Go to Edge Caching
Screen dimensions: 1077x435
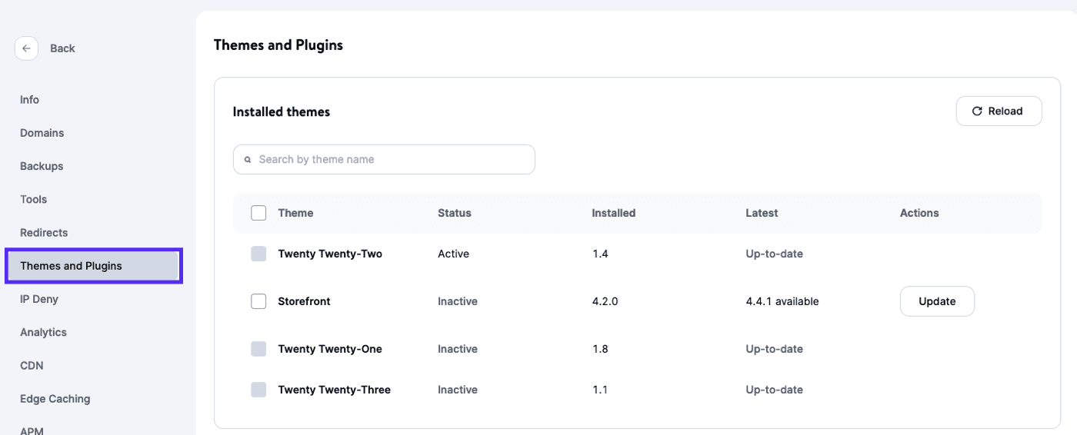click(x=55, y=398)
